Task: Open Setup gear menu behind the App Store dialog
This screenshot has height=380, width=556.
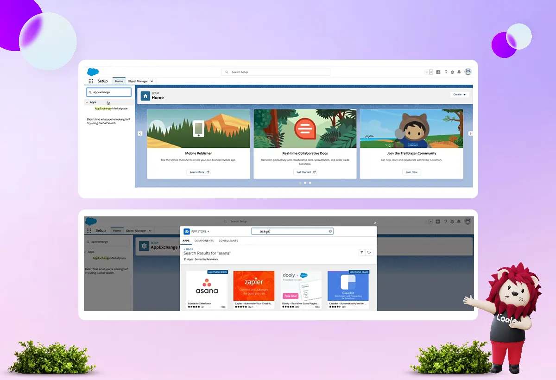Action: (x=452, y=222)
